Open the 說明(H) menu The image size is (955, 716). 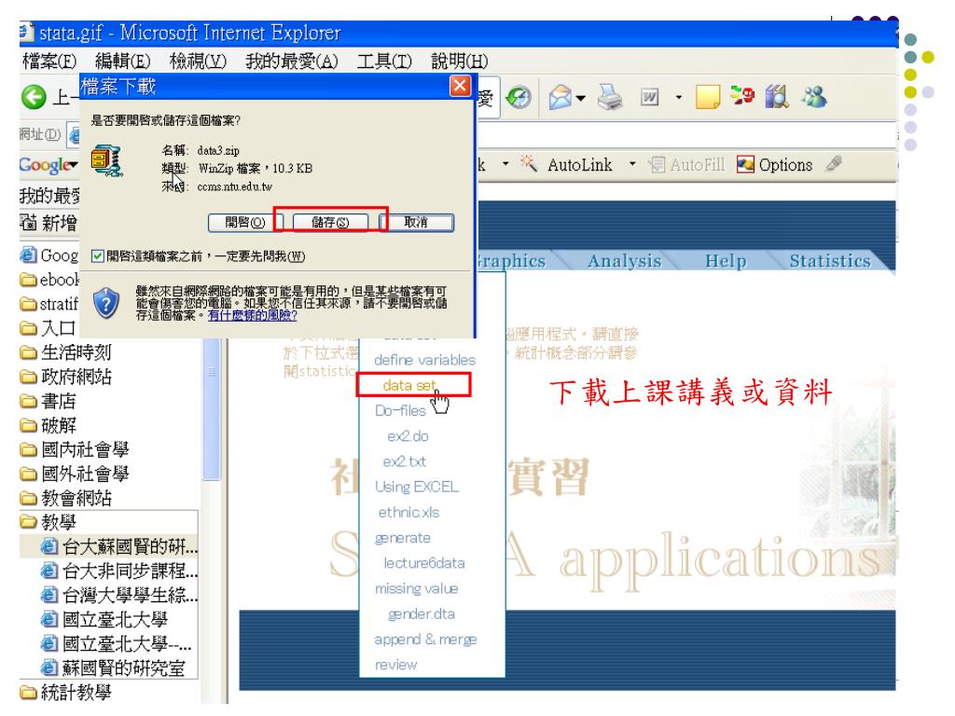tap(460, 61)
